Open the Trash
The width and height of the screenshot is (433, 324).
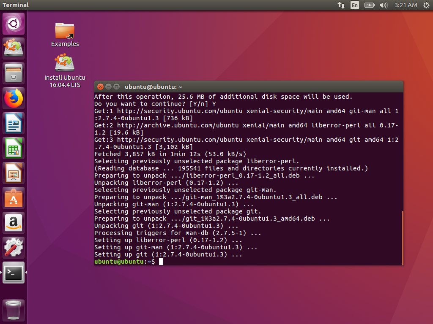[13, 309]
